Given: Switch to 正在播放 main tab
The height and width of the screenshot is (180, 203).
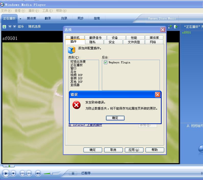Looking at the screenshot, I should [x=9, y=18].
